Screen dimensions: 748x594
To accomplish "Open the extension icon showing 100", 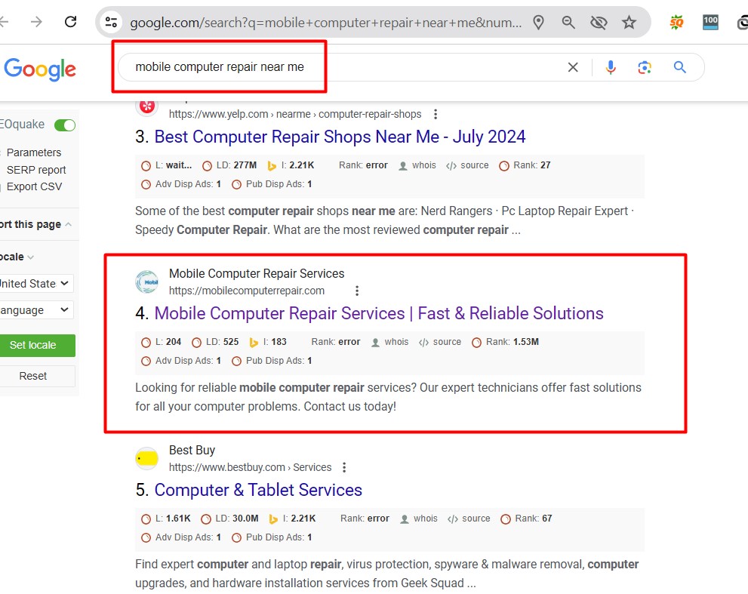I will (x=710, y=22).
